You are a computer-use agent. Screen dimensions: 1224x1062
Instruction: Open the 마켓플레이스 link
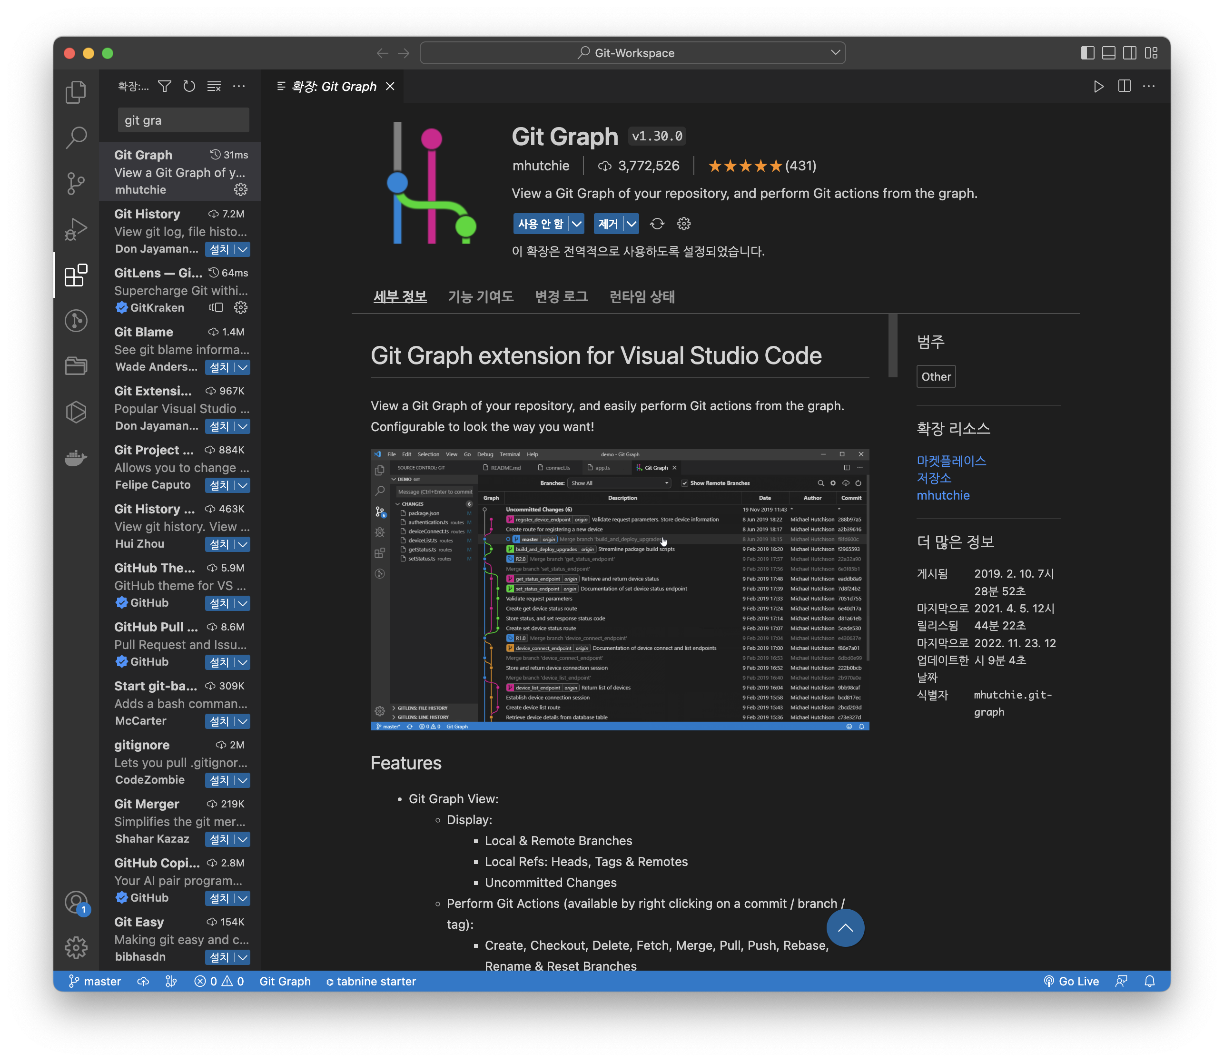click(x=951, y=461)
